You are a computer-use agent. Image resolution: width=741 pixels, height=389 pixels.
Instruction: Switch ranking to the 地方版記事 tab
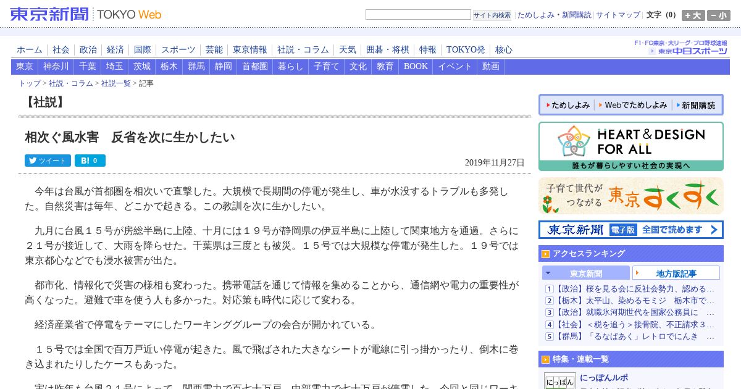(676, 273)
